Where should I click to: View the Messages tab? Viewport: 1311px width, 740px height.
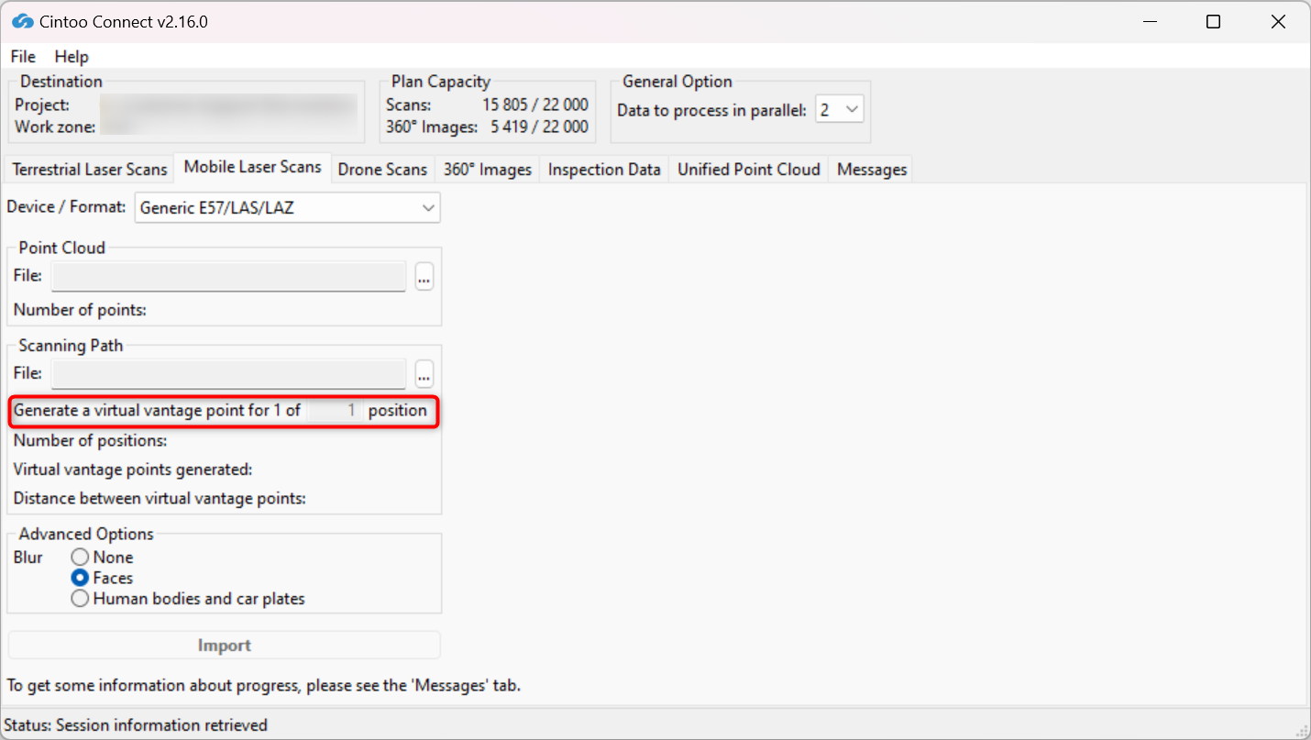coord(872,170)
